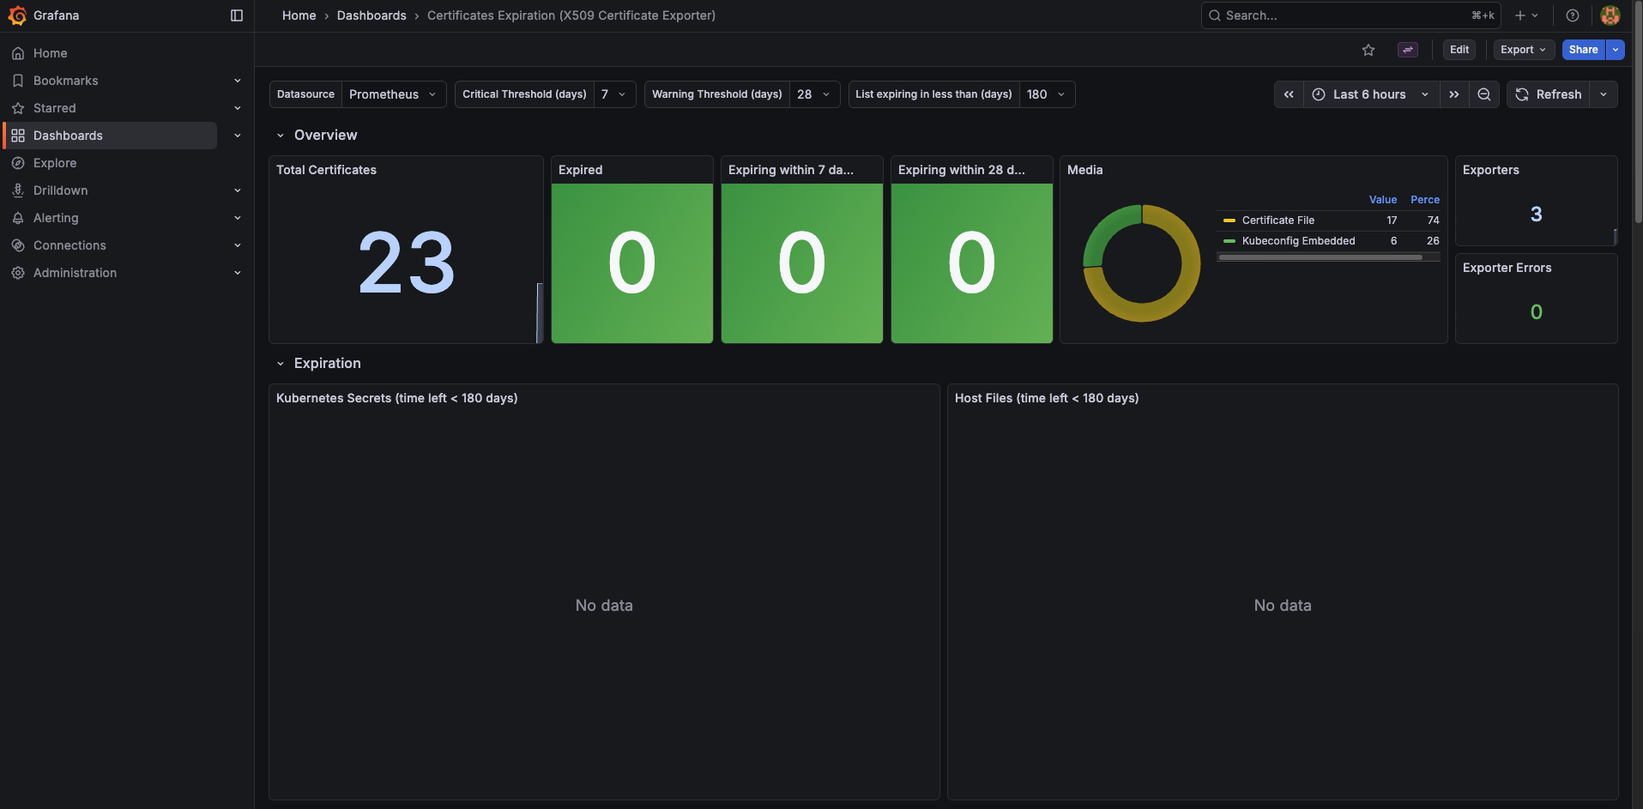Expand the Dashboards section chevron

click(x=238, y=136)
